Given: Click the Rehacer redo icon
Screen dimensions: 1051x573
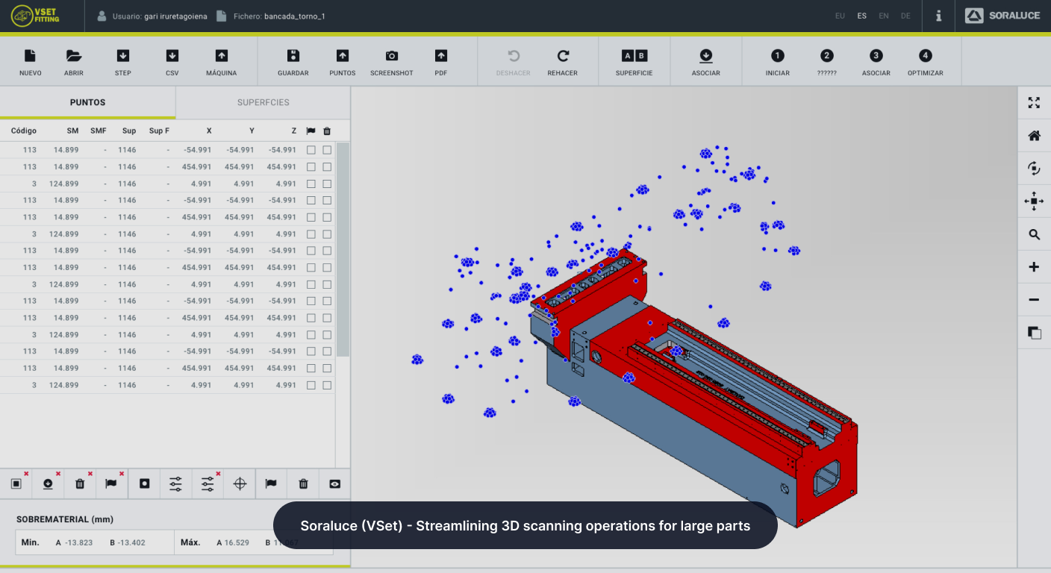Looking at the screenshot, I should pos(562,57).
